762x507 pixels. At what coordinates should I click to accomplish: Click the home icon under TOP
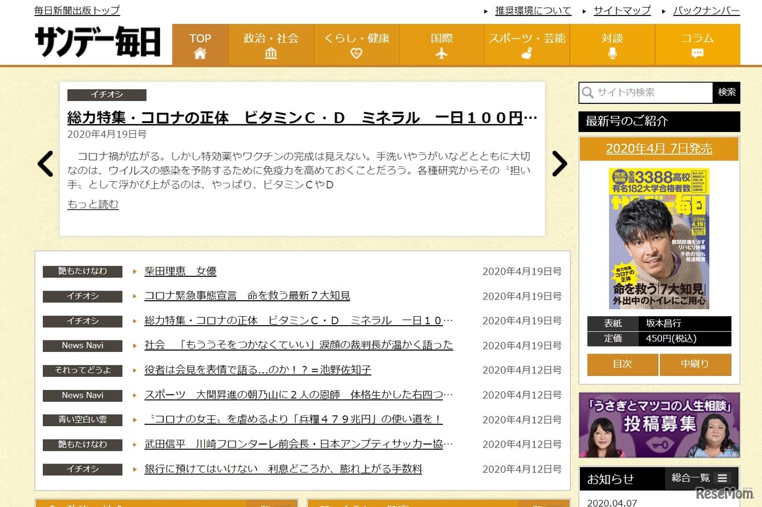click(200, 53)
